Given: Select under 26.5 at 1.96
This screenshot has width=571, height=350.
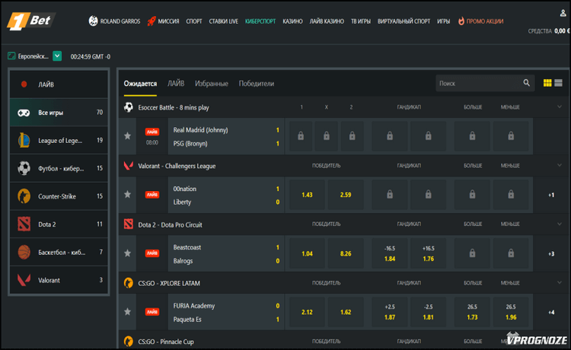Looking at the screenshot, I should (511, 312).
